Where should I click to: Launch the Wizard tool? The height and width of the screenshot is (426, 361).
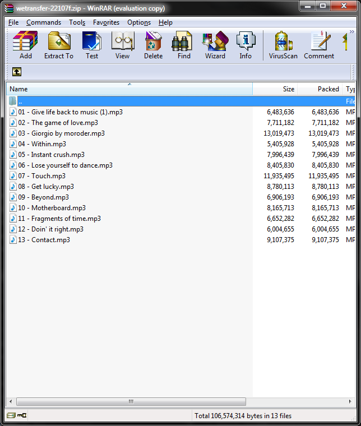215,45
